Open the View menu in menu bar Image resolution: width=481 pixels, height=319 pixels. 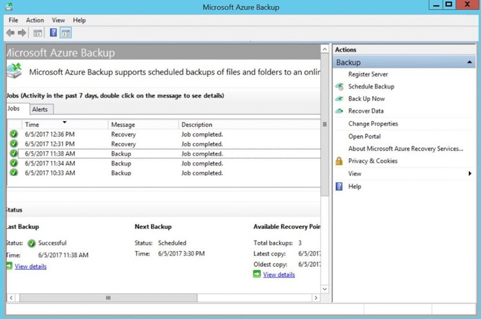58,20
